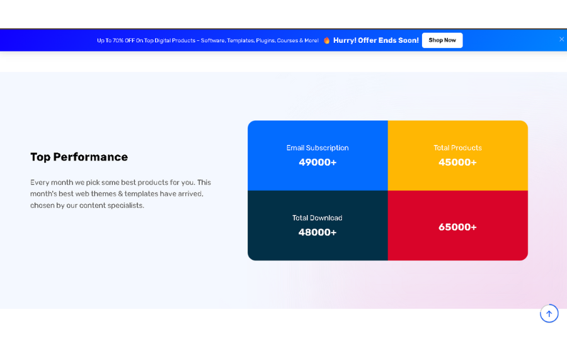Dismiss the promo banner with the X
This screenshot has width=567, height=353.
(561, 39)
